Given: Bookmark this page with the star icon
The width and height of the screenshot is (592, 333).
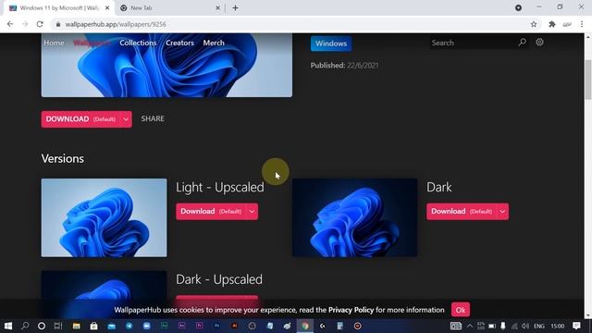Looking at the screenshot, I should 534,24.
